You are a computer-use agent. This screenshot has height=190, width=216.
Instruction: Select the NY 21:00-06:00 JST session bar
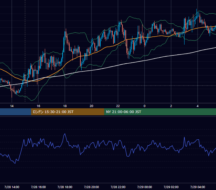point(160,112)
